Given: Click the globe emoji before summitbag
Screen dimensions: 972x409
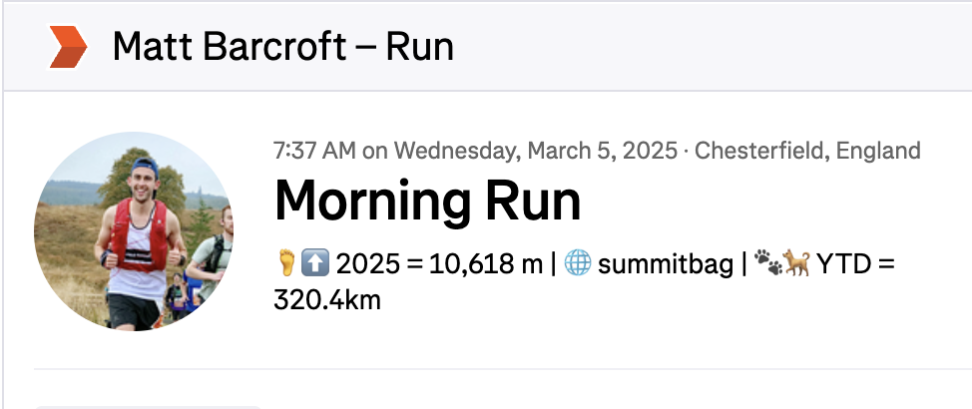Looking at the screenshot, I should [x=577, y=263].
